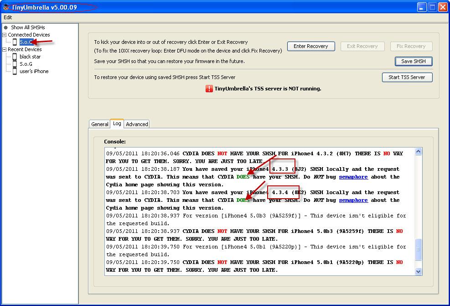Click the Show All SHSHs bullet icon
This screenshot has height=306, width=450.
point(5,27)
